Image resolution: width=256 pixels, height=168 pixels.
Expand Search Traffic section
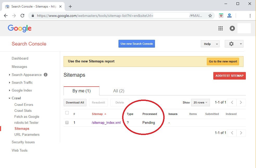point(9,82)
